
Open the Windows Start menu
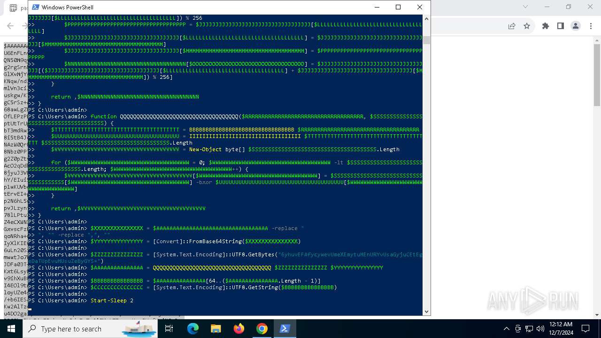point(11,329)
